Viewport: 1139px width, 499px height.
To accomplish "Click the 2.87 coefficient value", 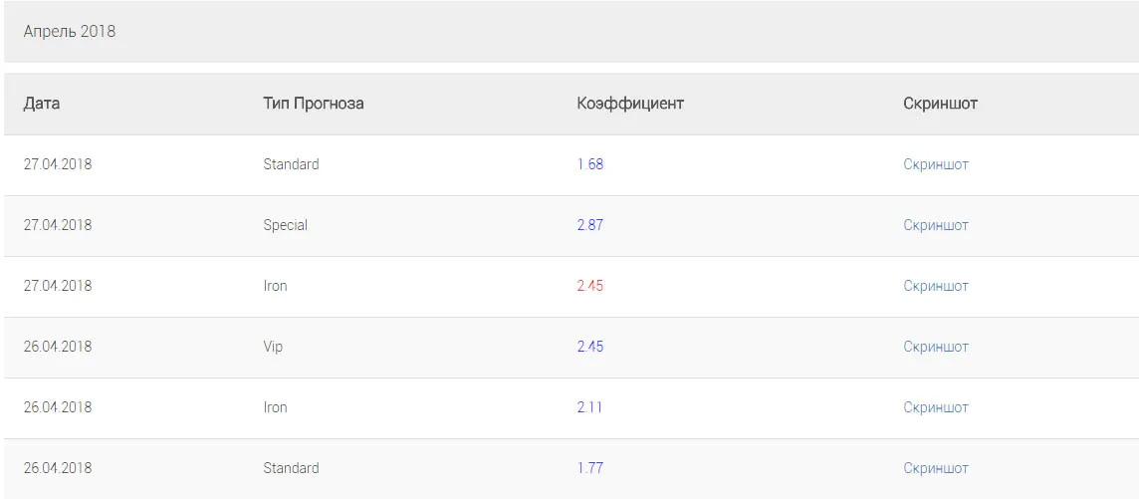I will (x=589, y=225).
